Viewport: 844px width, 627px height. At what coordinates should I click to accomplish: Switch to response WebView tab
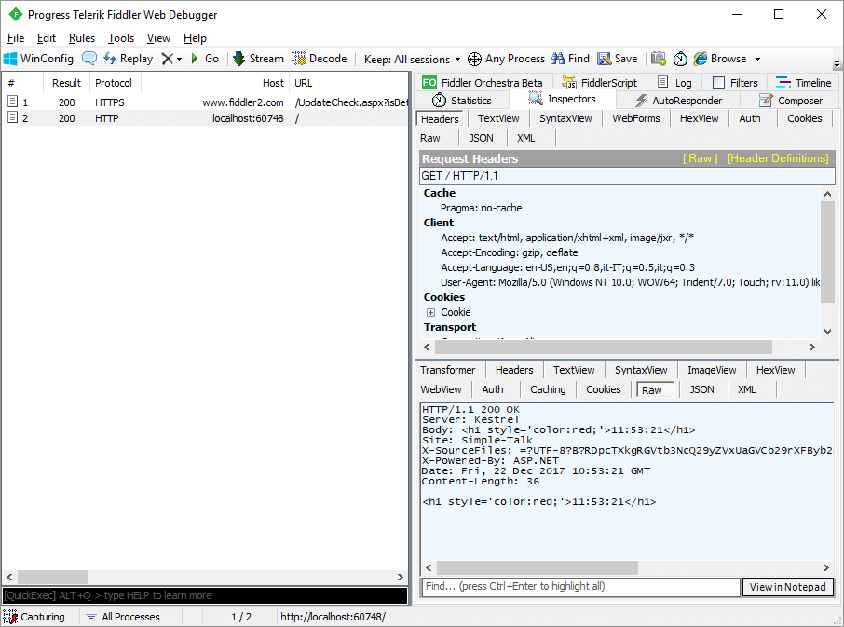click(x=441, y=389)
